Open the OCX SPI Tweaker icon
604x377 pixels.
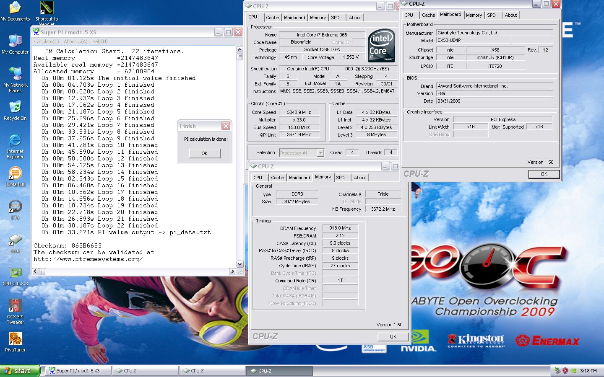click(x=15, y=311)
